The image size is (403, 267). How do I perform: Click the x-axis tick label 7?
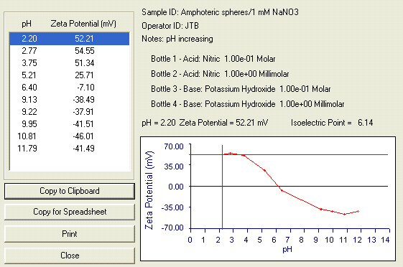(288, 240)
